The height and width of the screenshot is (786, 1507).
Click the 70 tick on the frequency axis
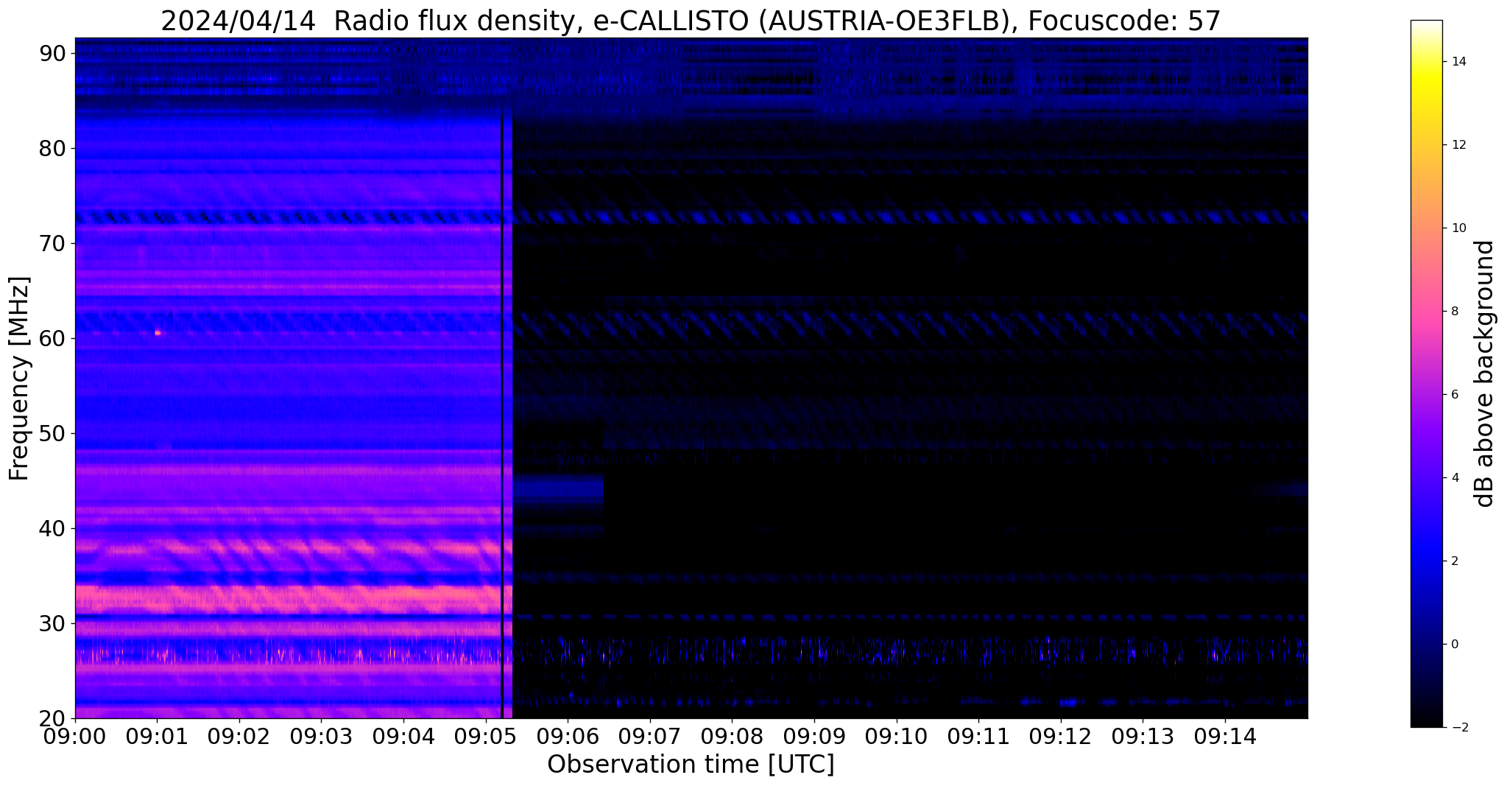click(x=52, y=244)
